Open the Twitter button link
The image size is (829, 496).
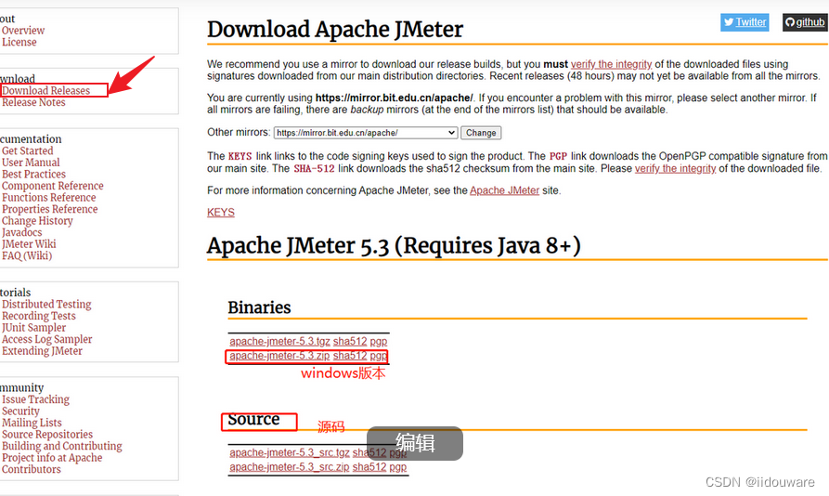point(745,22)
